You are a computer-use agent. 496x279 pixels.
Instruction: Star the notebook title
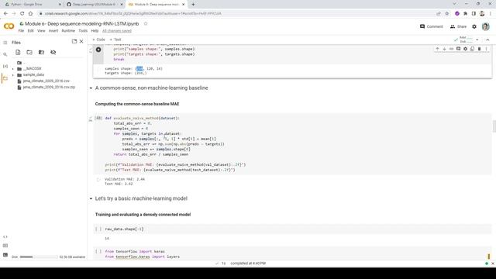146,24
